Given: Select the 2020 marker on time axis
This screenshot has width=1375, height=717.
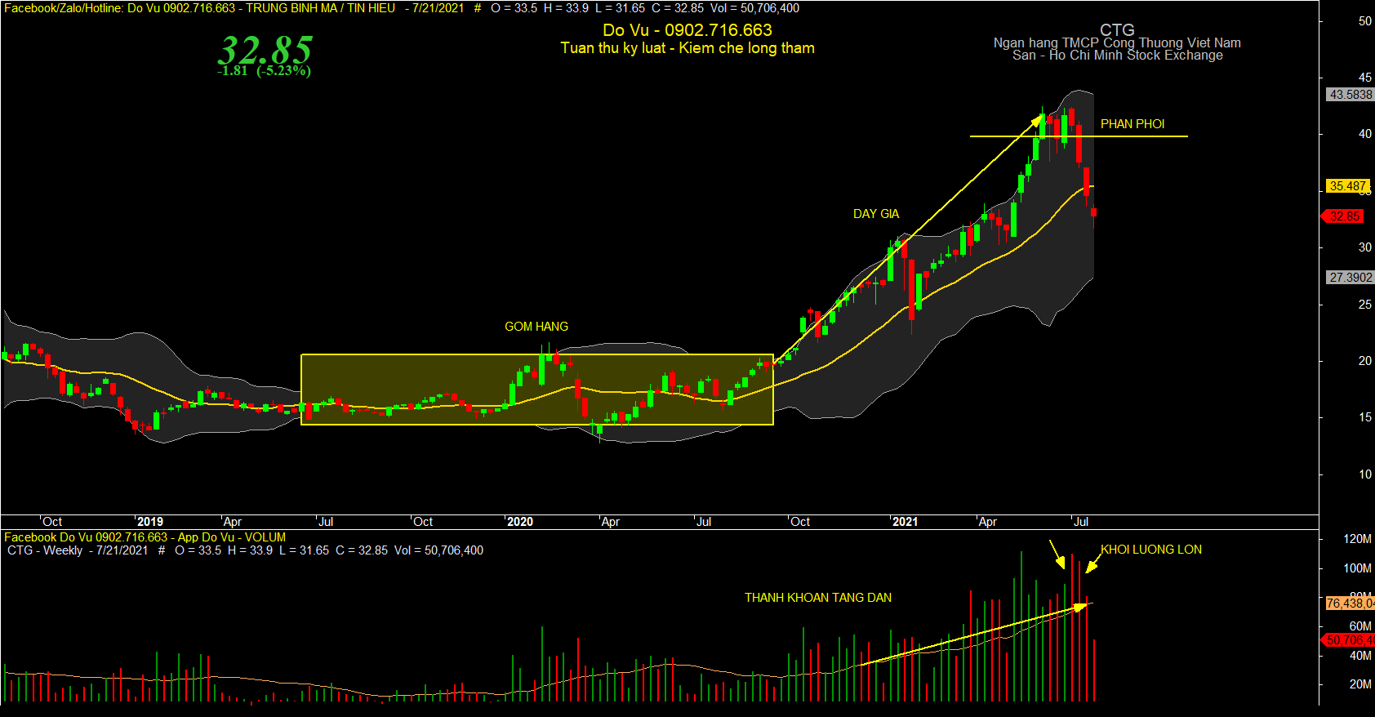Looking at the screenshot, I should pyautogui.click(x=520, y=522).
